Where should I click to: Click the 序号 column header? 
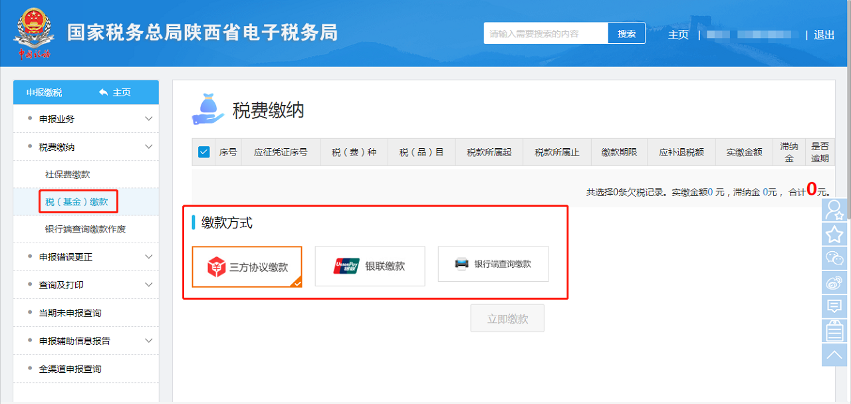pos(228,152)
